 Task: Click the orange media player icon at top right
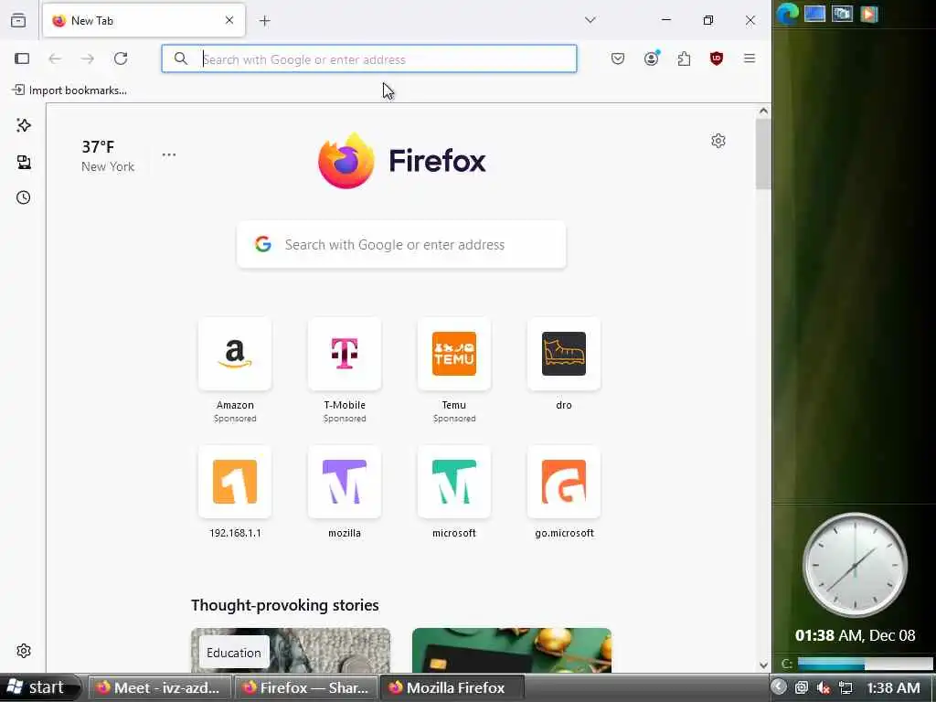click(x=869, y=13)
